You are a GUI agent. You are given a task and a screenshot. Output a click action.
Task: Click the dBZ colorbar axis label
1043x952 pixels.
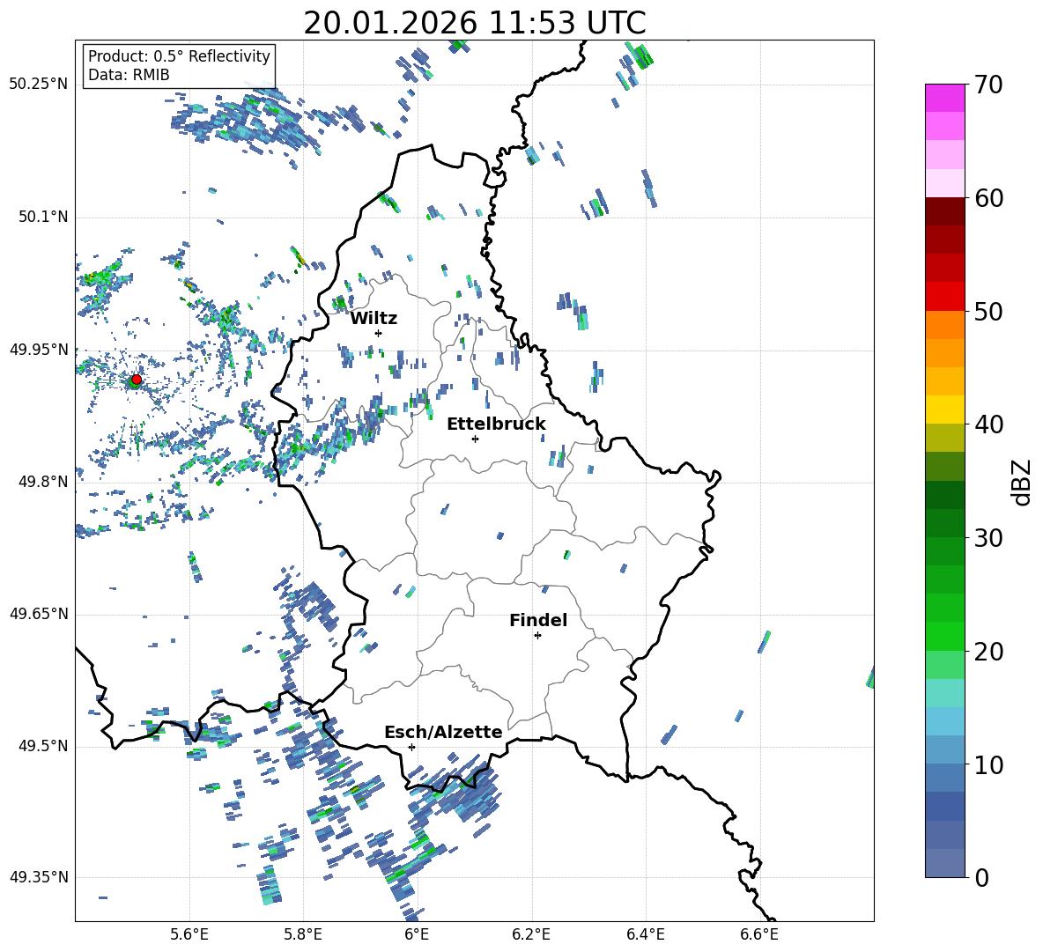coord(1023,482)
